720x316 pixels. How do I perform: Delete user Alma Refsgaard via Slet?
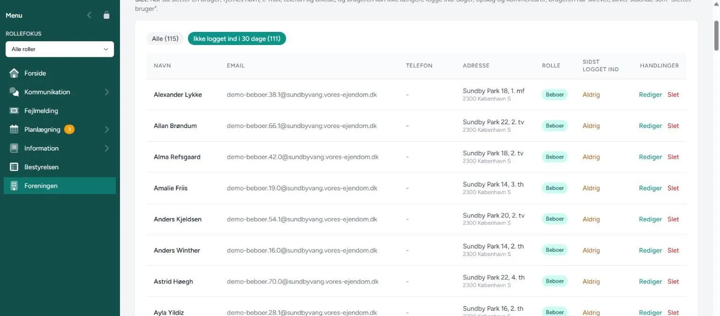(x=673, y=157)
